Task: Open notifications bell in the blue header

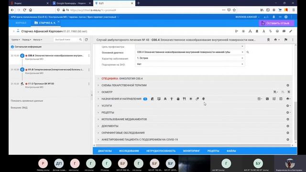Action: (274, 17)
